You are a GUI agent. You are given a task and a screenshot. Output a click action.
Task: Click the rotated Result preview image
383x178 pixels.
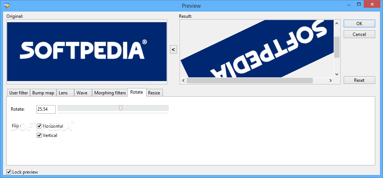coord(257,49)
